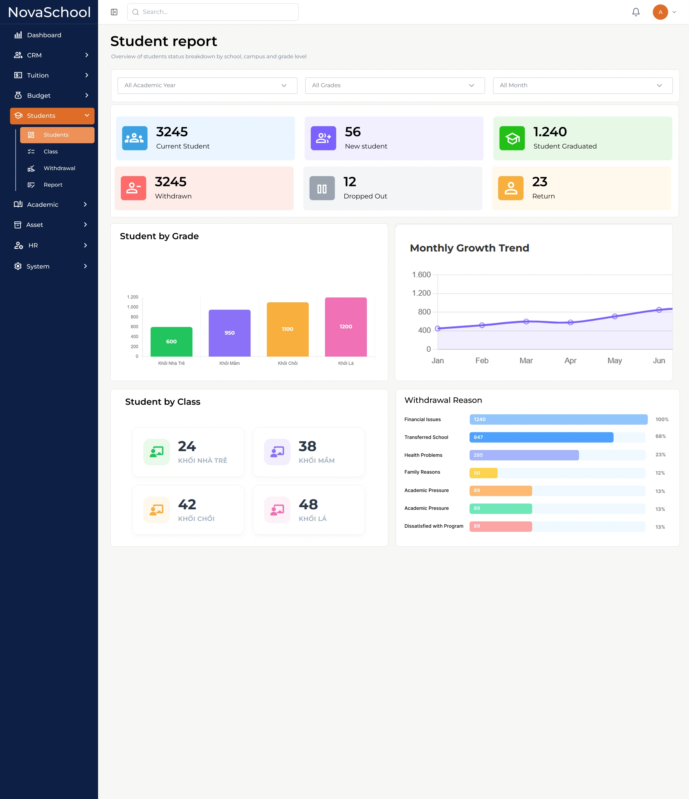The height and width of the screenshot is (799, 689).
Task: Click the New student add-user icon
Action: (x=323, y=138)
